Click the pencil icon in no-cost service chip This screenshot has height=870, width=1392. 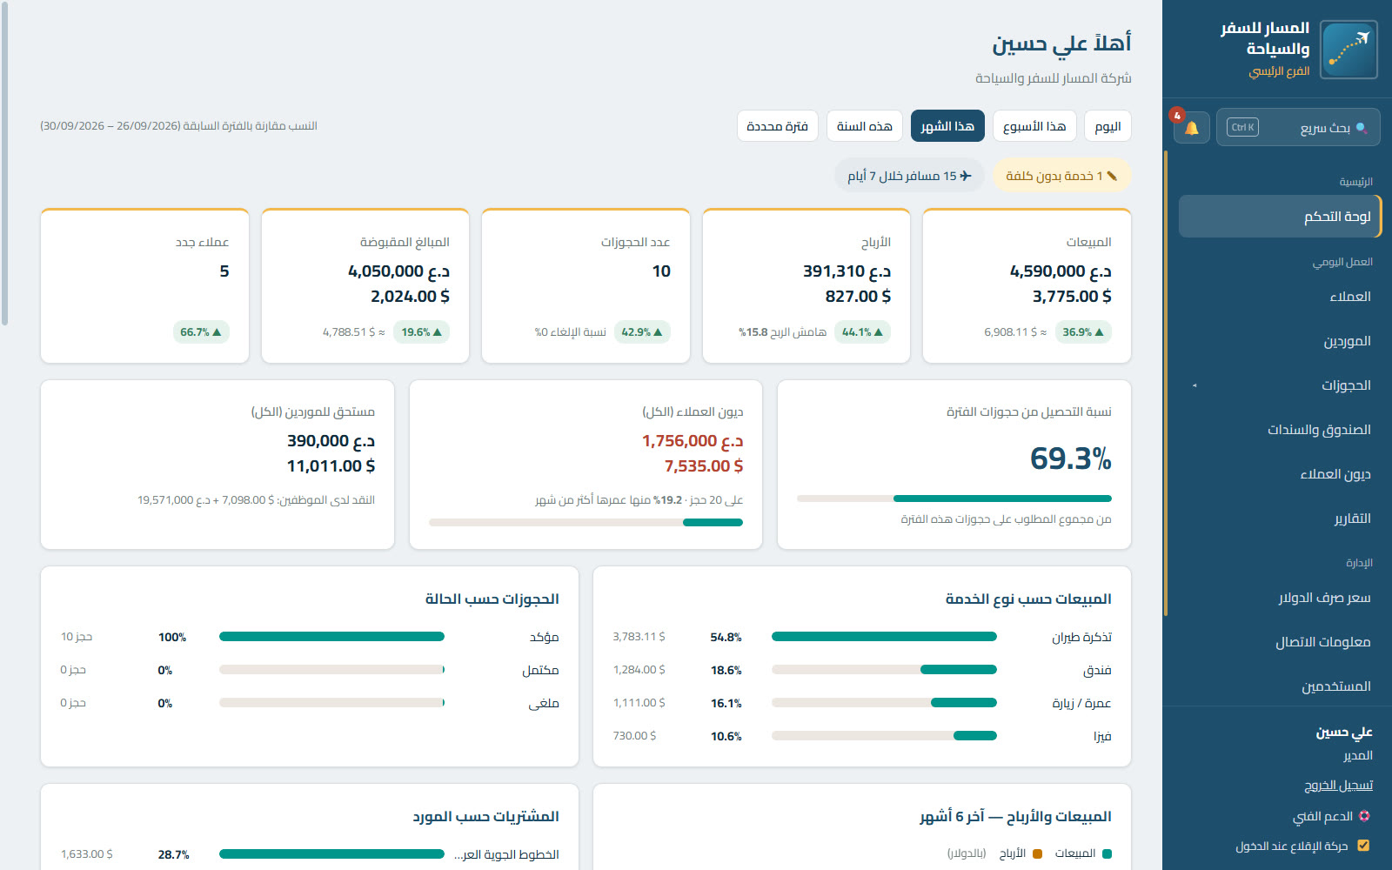click(1112, 176)
